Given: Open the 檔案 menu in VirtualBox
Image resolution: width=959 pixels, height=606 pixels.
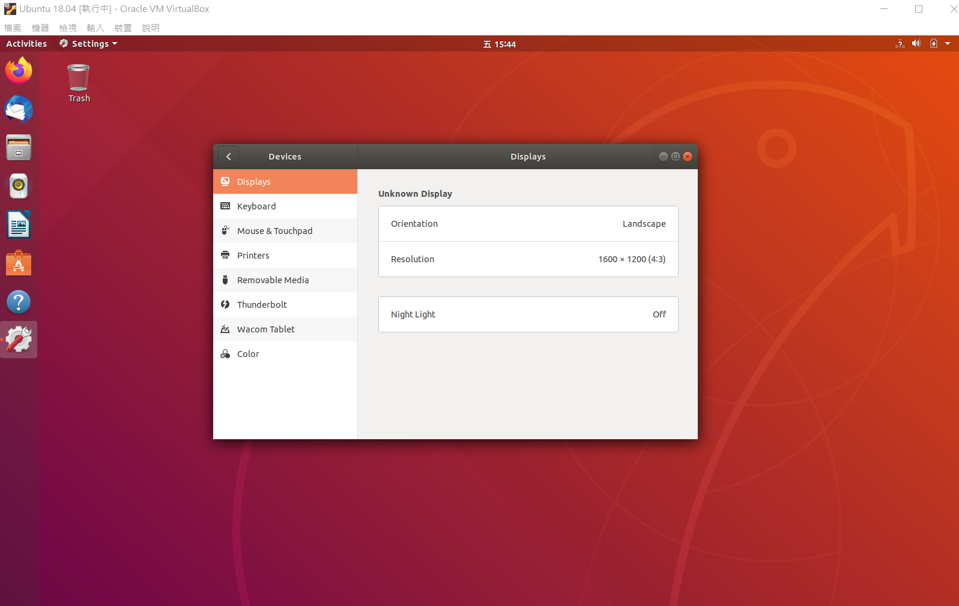Looking at the screenshot, I should click(13, 28).
